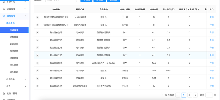Screen dimensions: 220x100
Task: Click the 运营管理 people icon
Action: (x=4, y=9)
